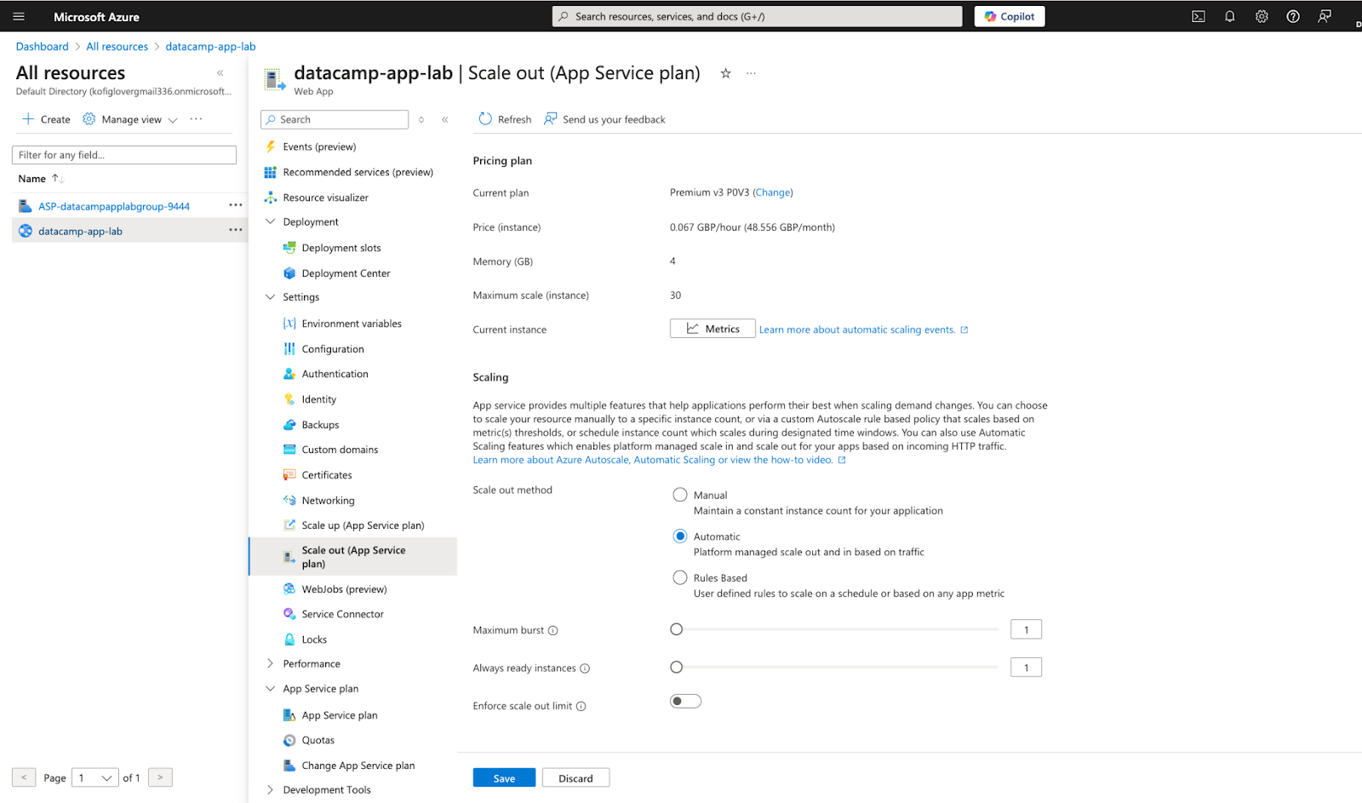Open more options ellipsis beside the title

751,73
